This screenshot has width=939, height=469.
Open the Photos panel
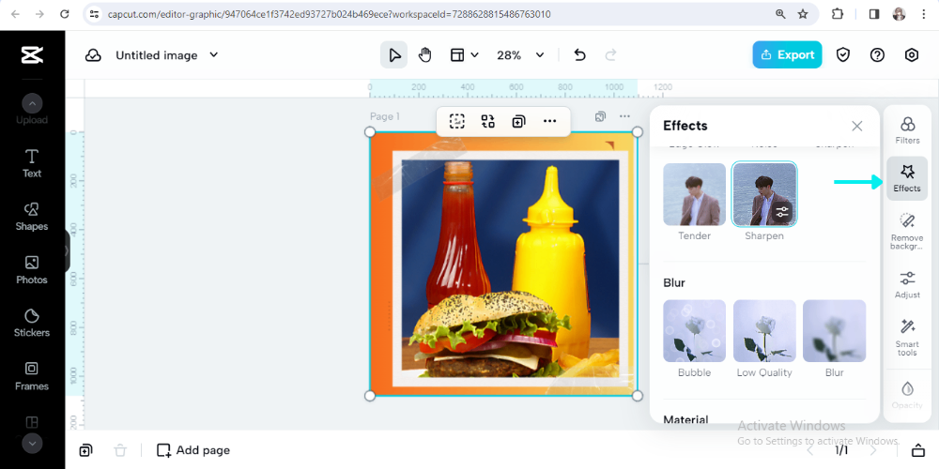32,270
